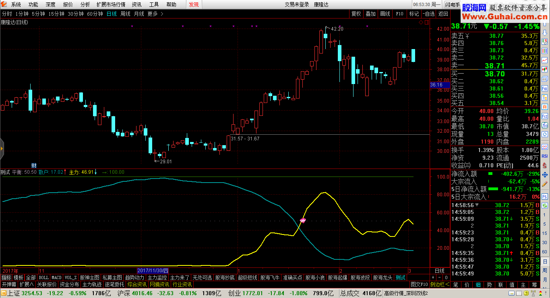
Task: Click the 日线 period selector below axis
Action: [x=440, y=271]
